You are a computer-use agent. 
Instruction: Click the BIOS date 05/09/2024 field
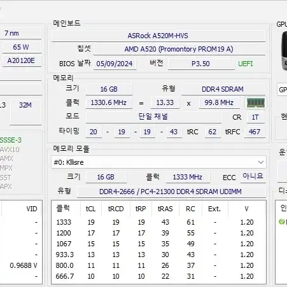[115, 64]
